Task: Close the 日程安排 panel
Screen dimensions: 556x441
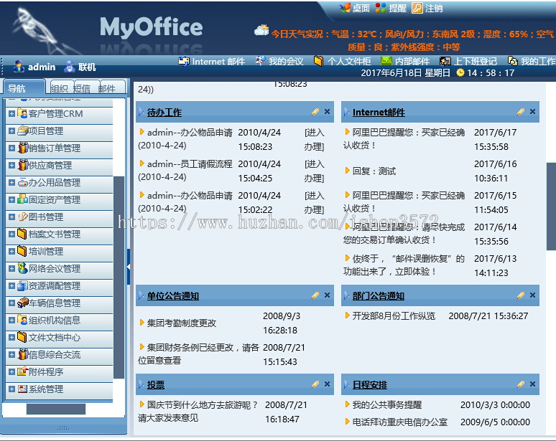Action: click(532, 384)
